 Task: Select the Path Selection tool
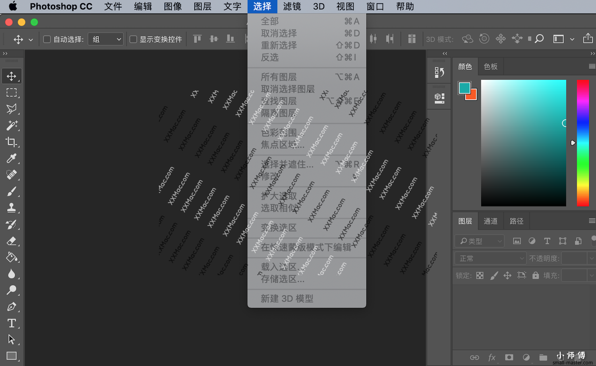click(12, 340)
